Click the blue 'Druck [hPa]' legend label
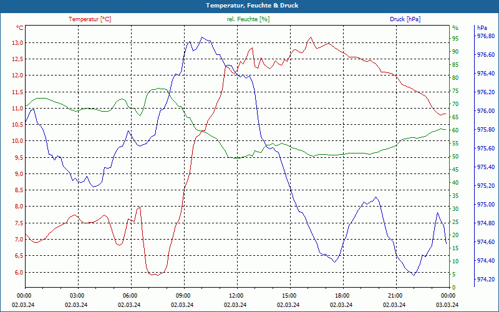Screen dimensions: 499x312 pos(405,19)
